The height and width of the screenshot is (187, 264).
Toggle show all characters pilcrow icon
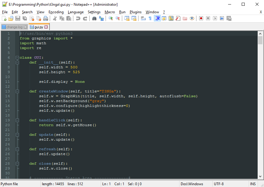pos(150,18)
